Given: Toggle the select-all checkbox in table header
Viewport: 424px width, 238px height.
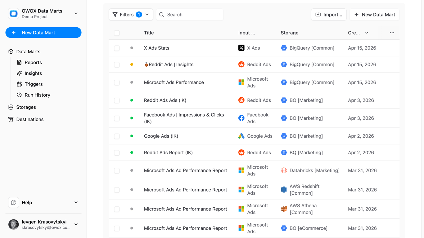Looking at the screenshot, I should tap(117, 33).
